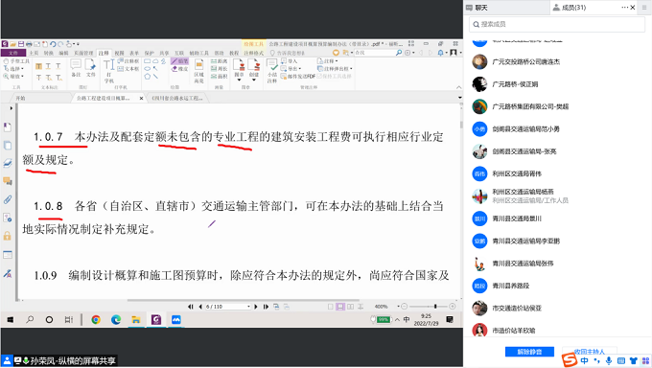Attach a 文件 file annotation
This screenshot has width=652, height=368.
pos(91,68)
